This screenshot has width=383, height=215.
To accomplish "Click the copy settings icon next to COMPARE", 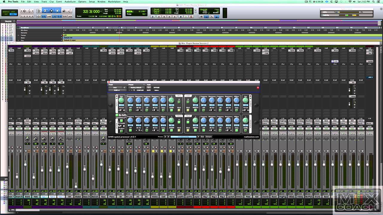I will tap(134, 90).
